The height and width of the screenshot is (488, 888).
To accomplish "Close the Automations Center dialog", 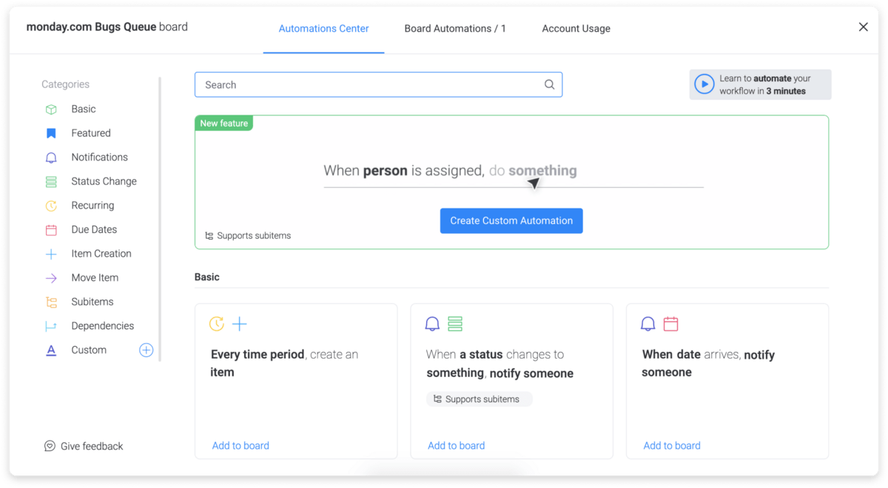I will click(x=863, y=27).
